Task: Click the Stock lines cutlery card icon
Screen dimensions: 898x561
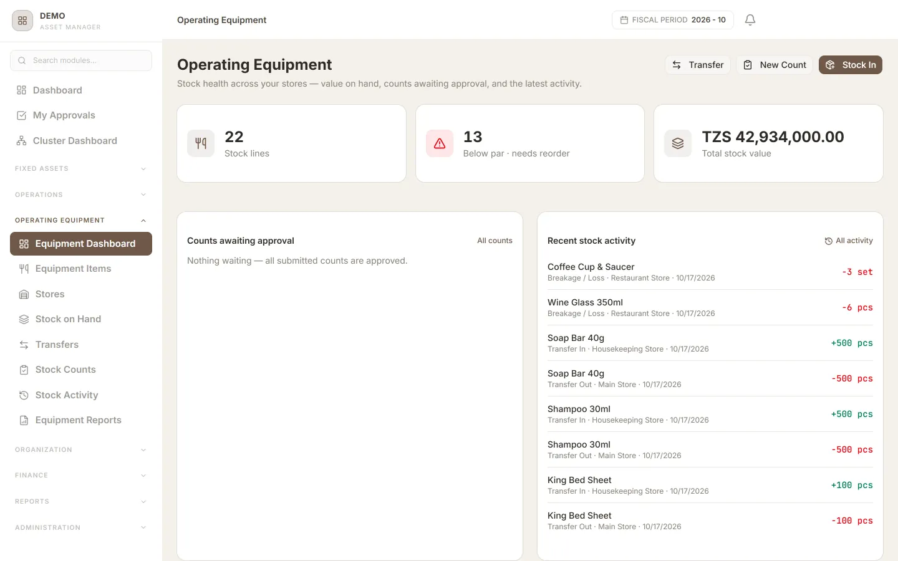Action: [201, 143]
